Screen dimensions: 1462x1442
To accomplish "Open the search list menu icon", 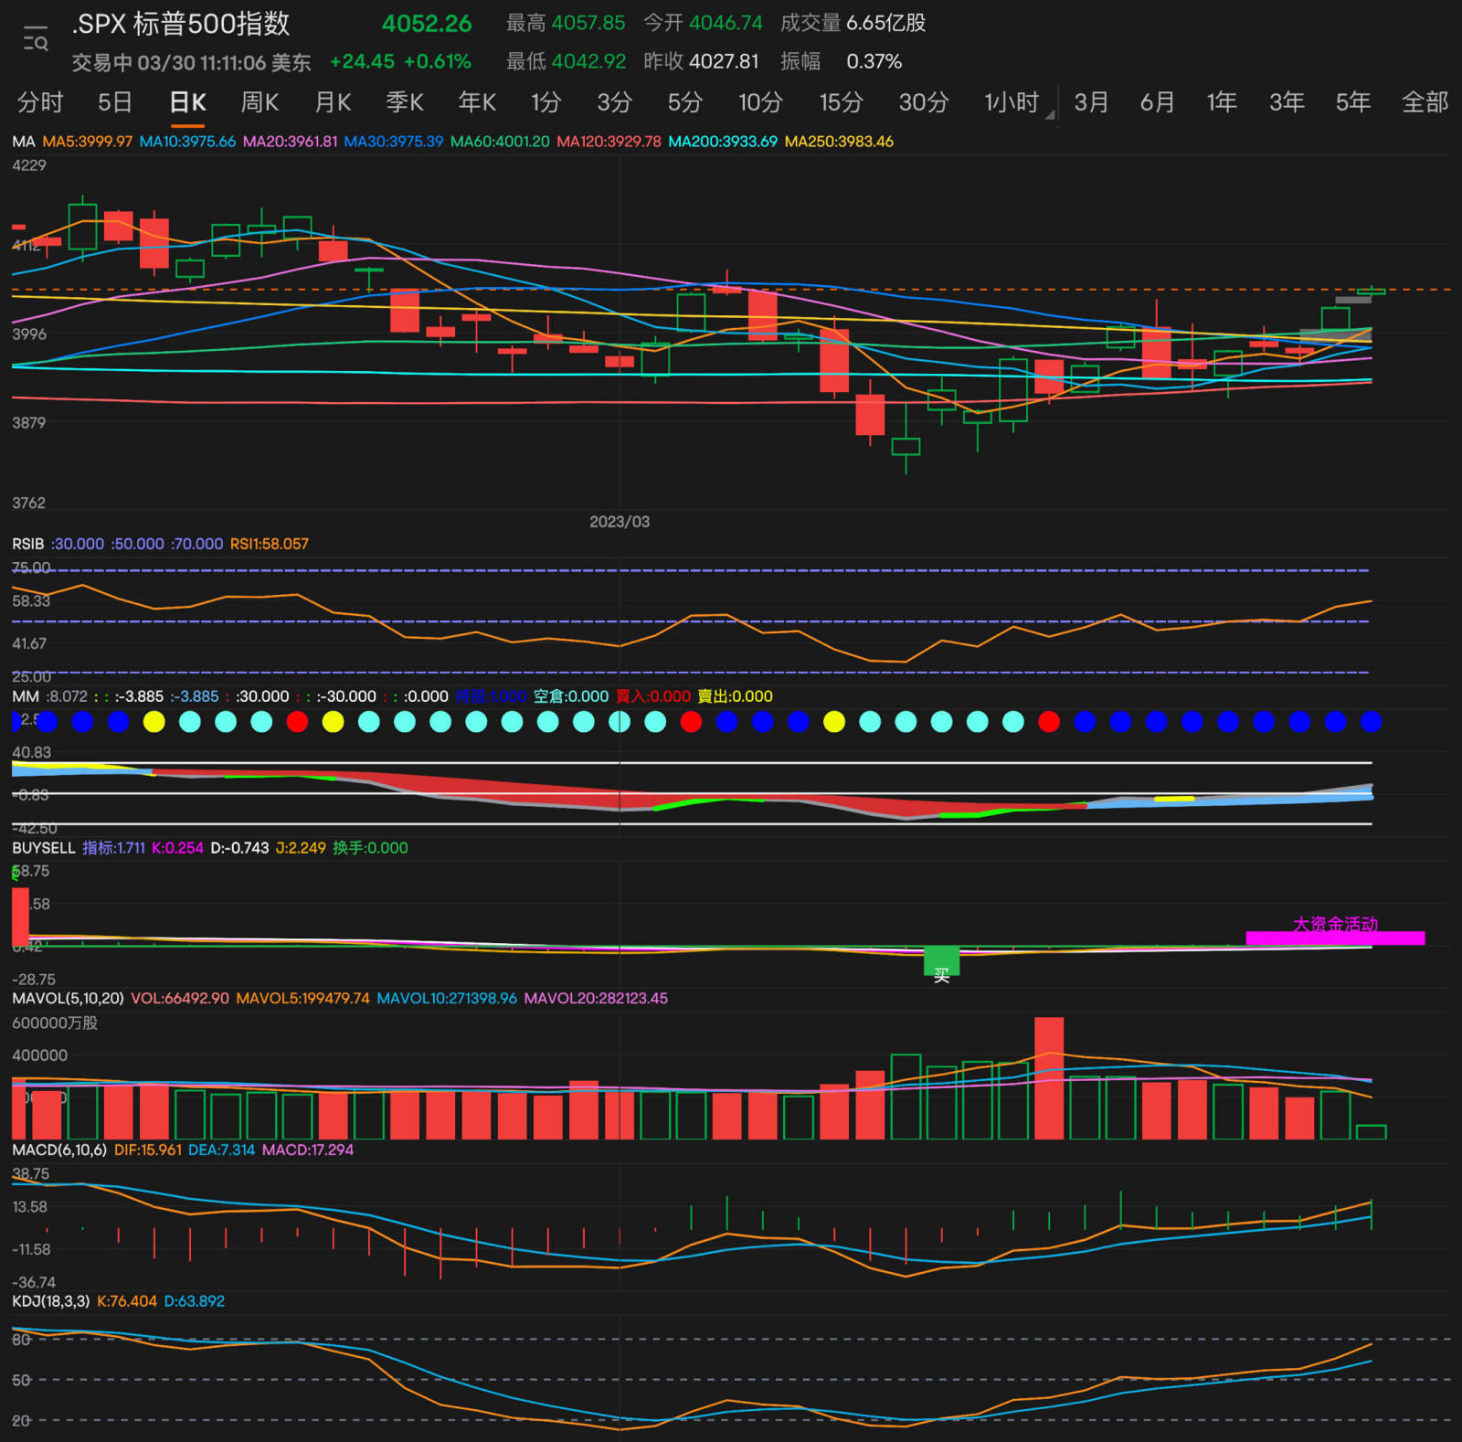I will (35, 40).
